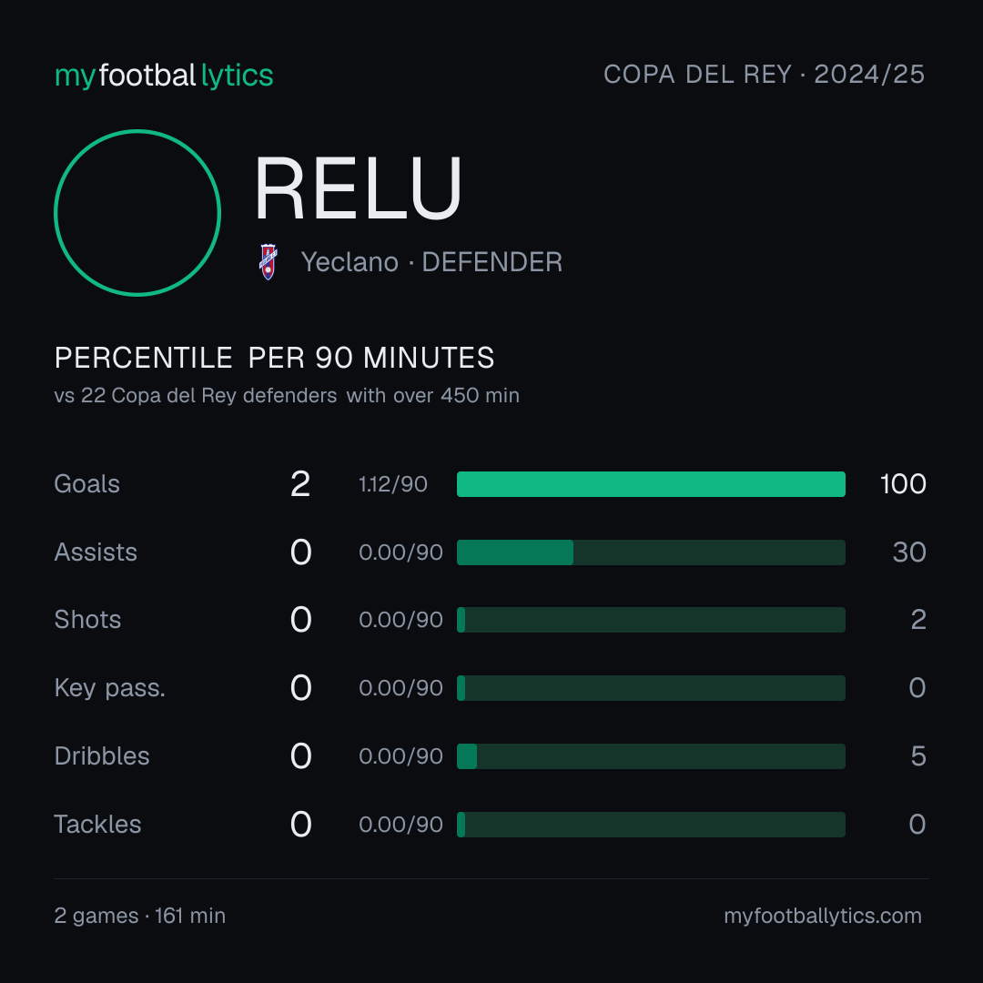
Task: Select the Assists percentile value 30
Action: [x=909, y=552]
